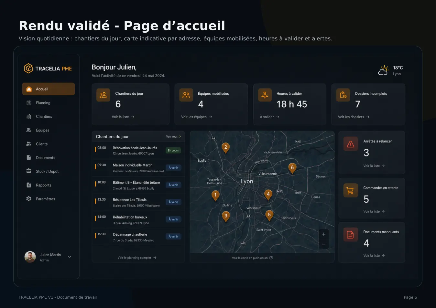Open Voir la carte en plein écran

252,258
